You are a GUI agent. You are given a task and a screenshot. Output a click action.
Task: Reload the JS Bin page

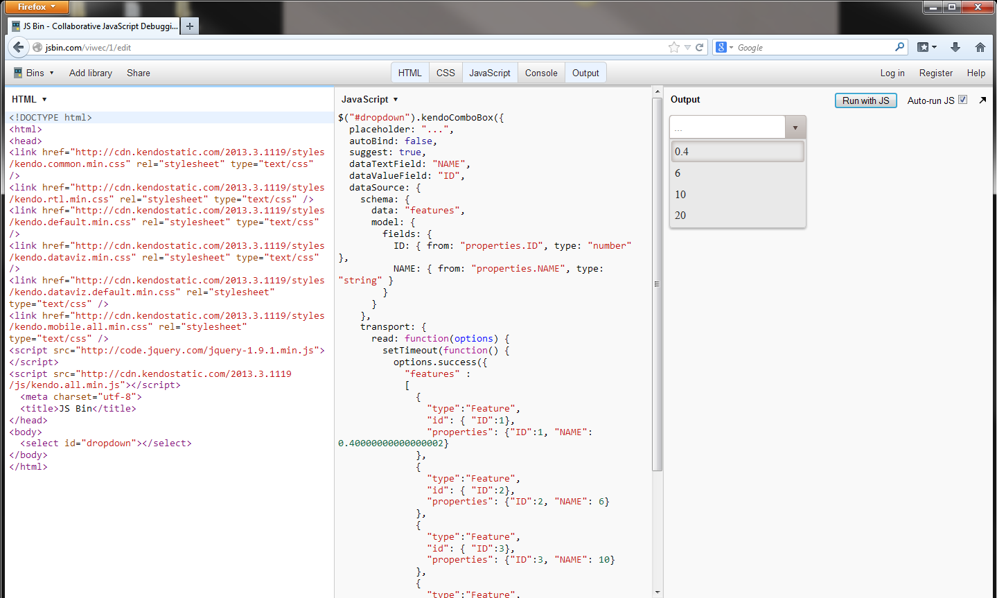[700, 47]
